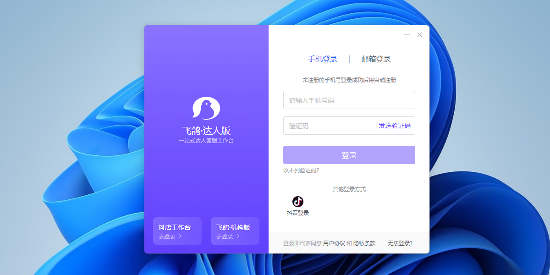The width and height of the screenshot is (550, 275).
Task: Click the phone number input field
Action: (x=349, y=99)
